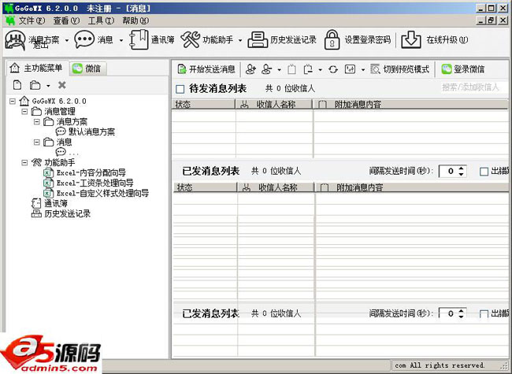Image resolution: width=512 pixels, height=374 pixels.
Task: Click the clipboard icon in message toolbar
Action: (x=291, y=69)
